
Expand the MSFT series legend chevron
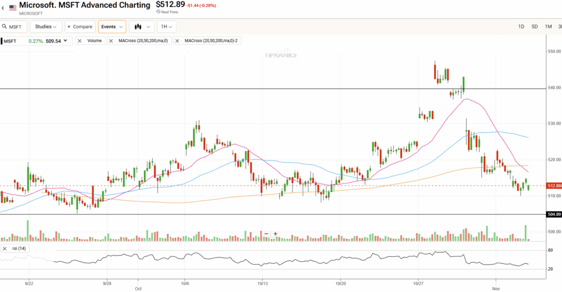pyautogui.click(x=66, y=41)
